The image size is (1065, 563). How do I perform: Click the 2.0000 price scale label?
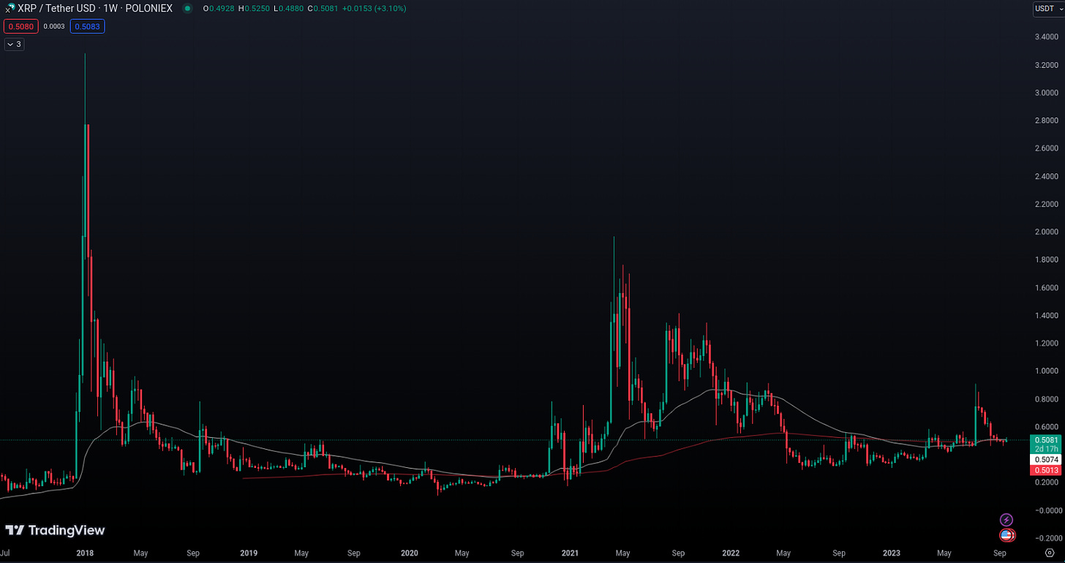click(x=1046, y=232)
